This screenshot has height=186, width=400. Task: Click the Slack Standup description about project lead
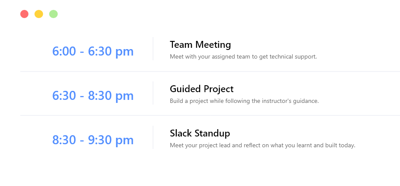(x=262, y=146)
